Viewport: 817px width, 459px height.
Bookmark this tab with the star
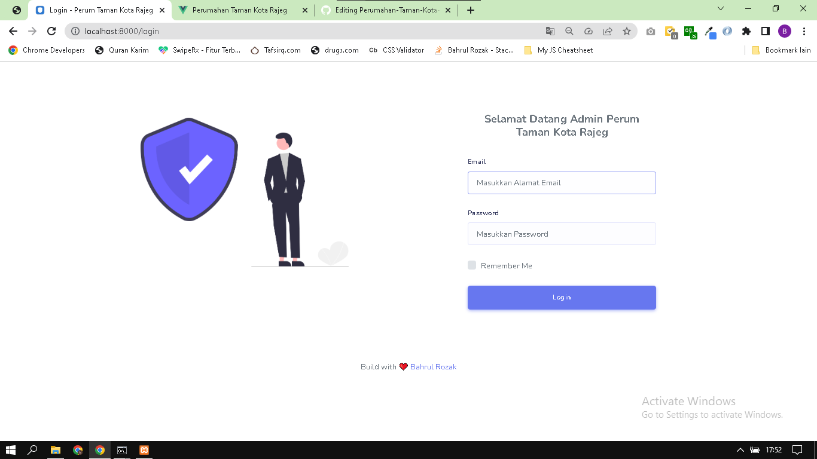point(627,31)
